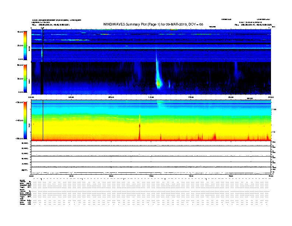Select the 20.00 label on RAD2 scale
Image resolution: width=292 pixels, height=226 pixels.
pyautogui.click(x=20, y=45)
